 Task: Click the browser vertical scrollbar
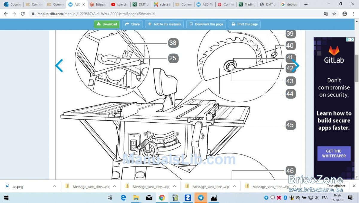tap(357, 68)
